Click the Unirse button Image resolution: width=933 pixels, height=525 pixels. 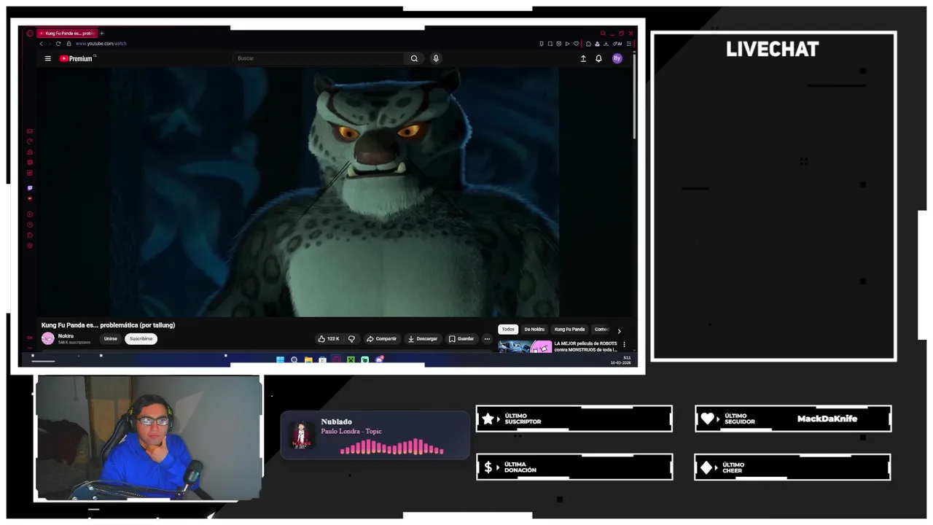[x=111, y=338]
